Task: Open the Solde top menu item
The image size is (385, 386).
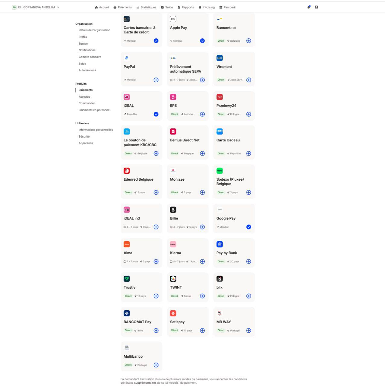Action: (167, 7)
